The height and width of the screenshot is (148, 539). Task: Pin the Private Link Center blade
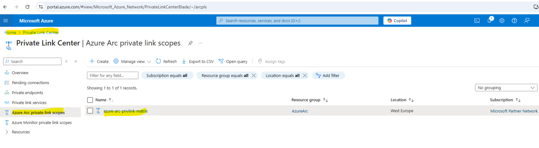[x=190, y=43]
